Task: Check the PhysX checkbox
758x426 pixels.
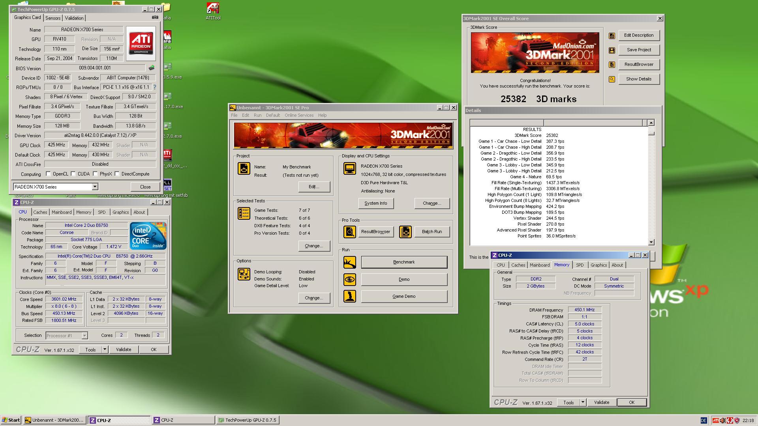Action: [96, 174]
